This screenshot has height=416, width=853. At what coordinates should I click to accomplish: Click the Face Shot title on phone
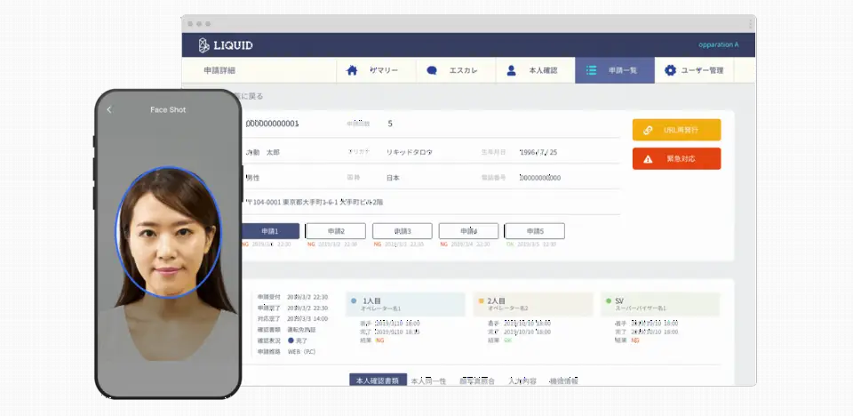[x=168, y=109]
